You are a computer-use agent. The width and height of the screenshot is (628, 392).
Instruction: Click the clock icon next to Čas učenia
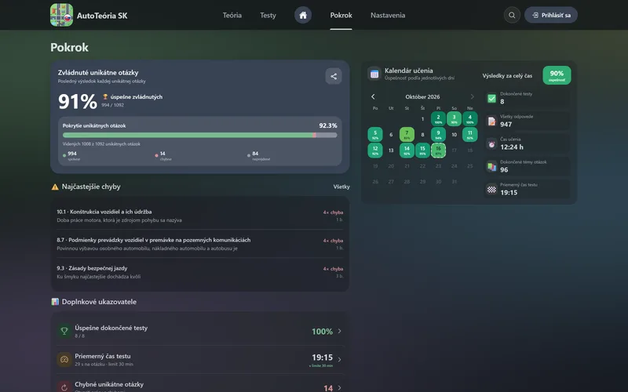(x=491, y=144)
